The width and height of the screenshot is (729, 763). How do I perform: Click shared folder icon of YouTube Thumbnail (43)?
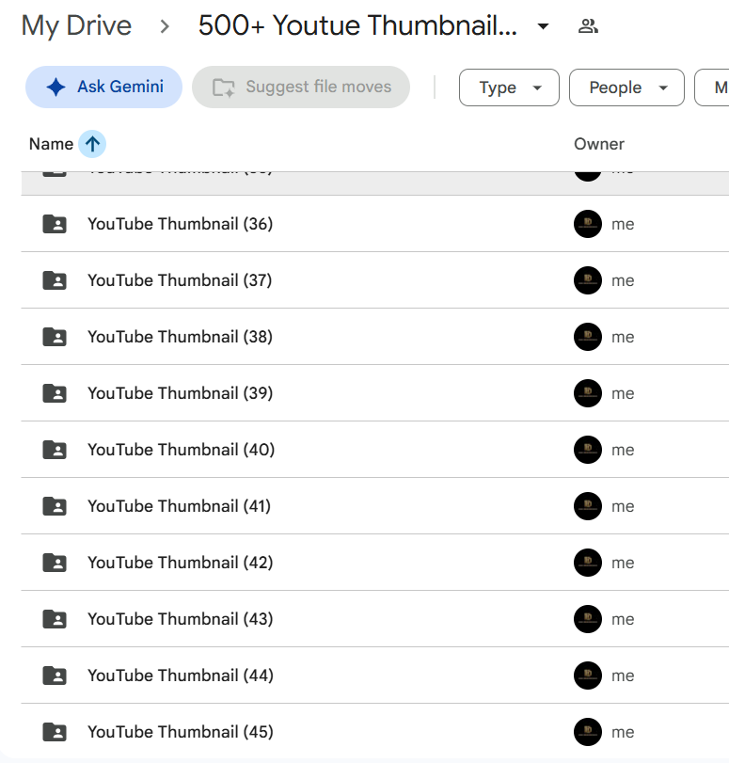pos(55,619)
